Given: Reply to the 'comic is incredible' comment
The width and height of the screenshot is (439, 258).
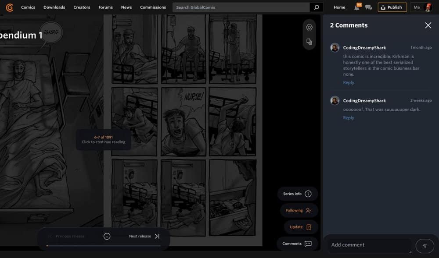Looking at the screenshot, I should click(348, 83).
